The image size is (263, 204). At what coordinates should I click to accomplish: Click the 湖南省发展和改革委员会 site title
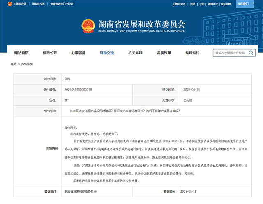(x=141, y=24)
